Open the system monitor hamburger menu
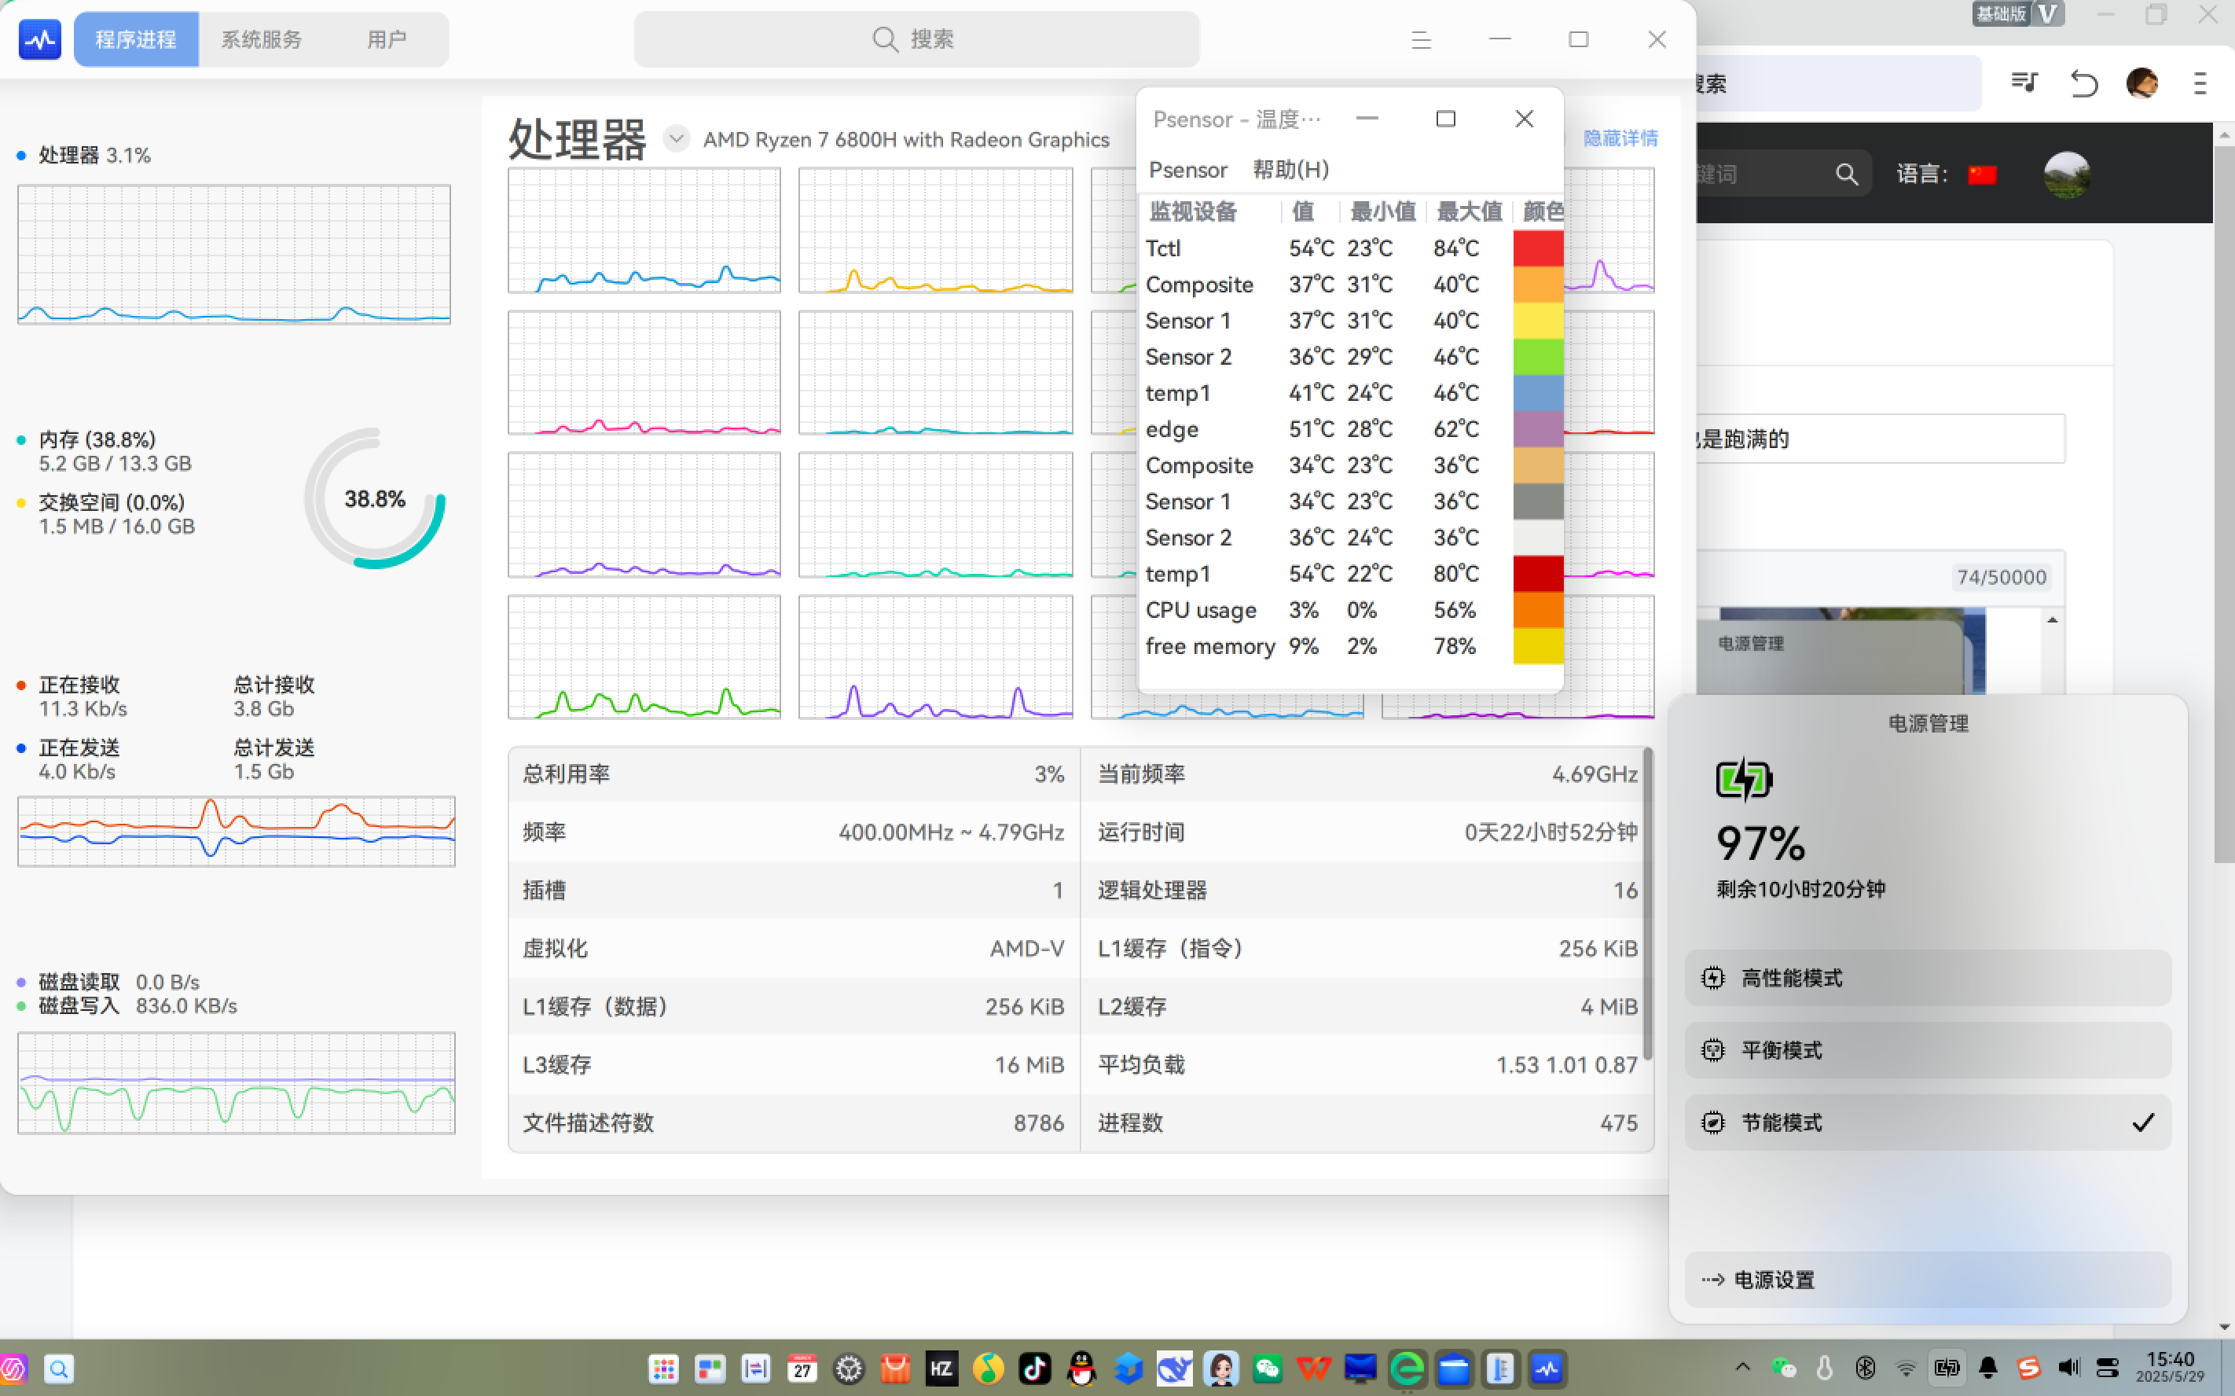 (1421, 40)
